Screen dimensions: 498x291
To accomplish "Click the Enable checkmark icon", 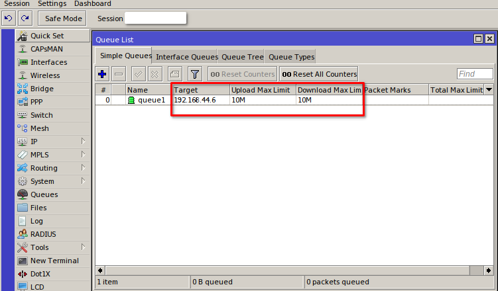I will click(x=139, y=74).
